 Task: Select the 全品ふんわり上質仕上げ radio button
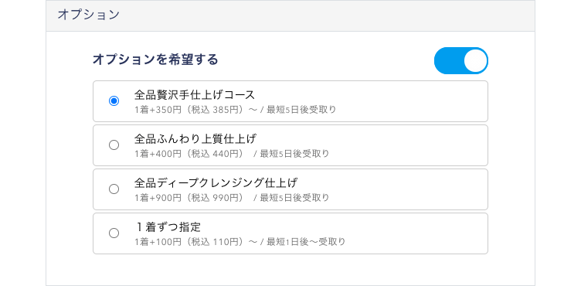click(x=114, y=145)
